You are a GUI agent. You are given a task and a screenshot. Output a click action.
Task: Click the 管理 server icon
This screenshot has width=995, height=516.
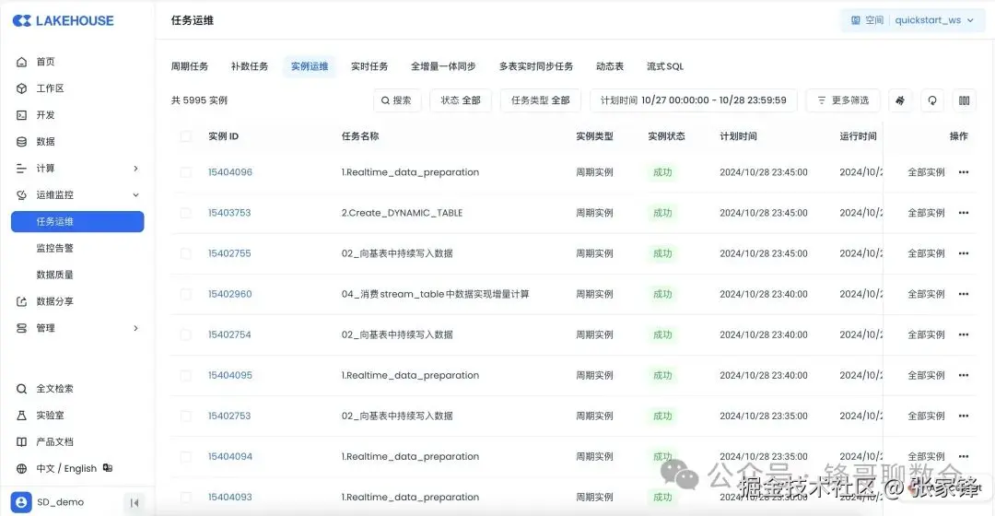click(21, 328)
